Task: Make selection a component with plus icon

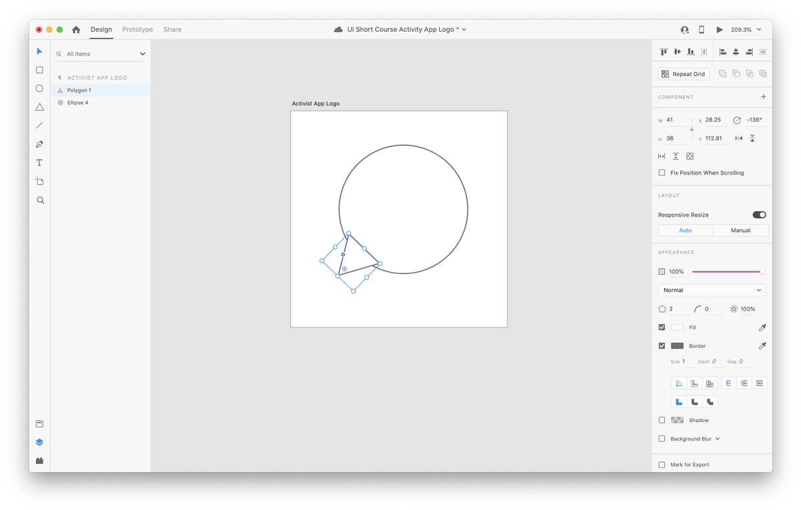Action: 764,97
